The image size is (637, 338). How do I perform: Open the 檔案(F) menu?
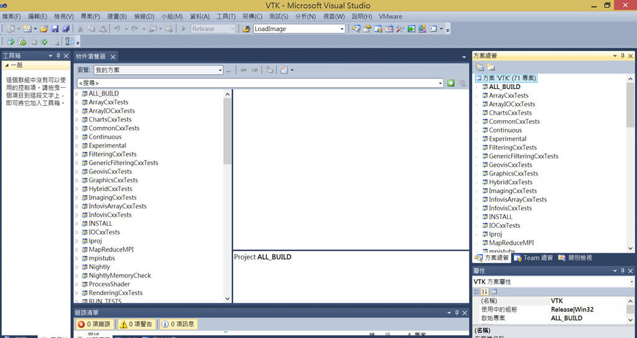tap(11, 17)
